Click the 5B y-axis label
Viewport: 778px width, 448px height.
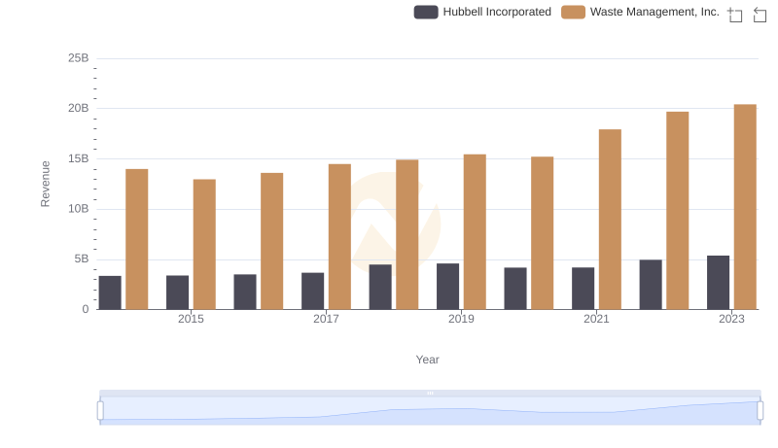(x=82, y=259)
